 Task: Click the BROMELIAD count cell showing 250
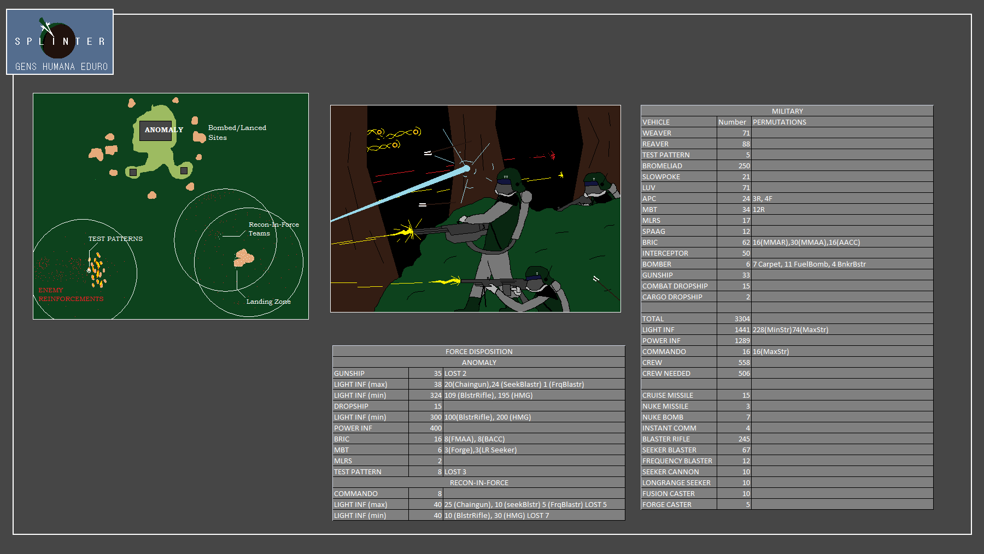pos(734,166)
